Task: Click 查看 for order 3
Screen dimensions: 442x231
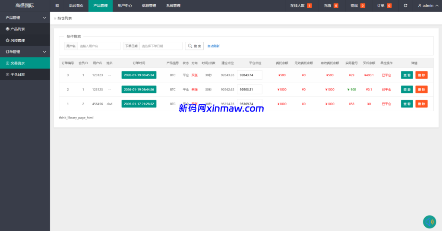Action: [x=407, y=75]
